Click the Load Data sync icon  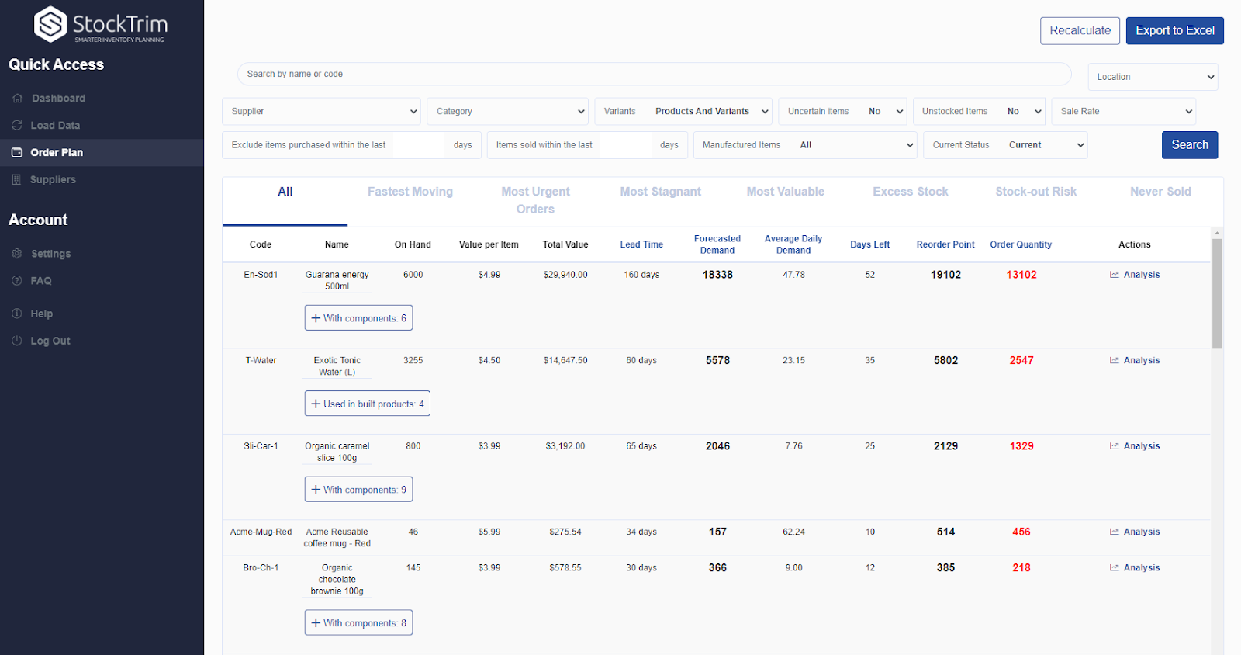[17, 126]
